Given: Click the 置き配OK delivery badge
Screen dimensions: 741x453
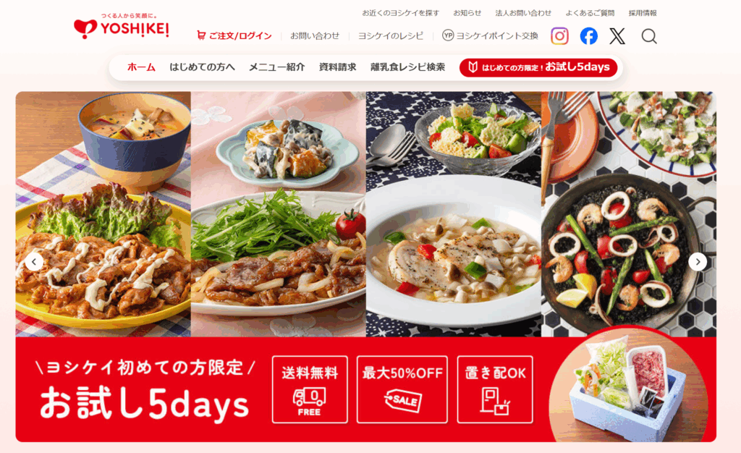Looking at the screenshot, I should tap(495, 389).
